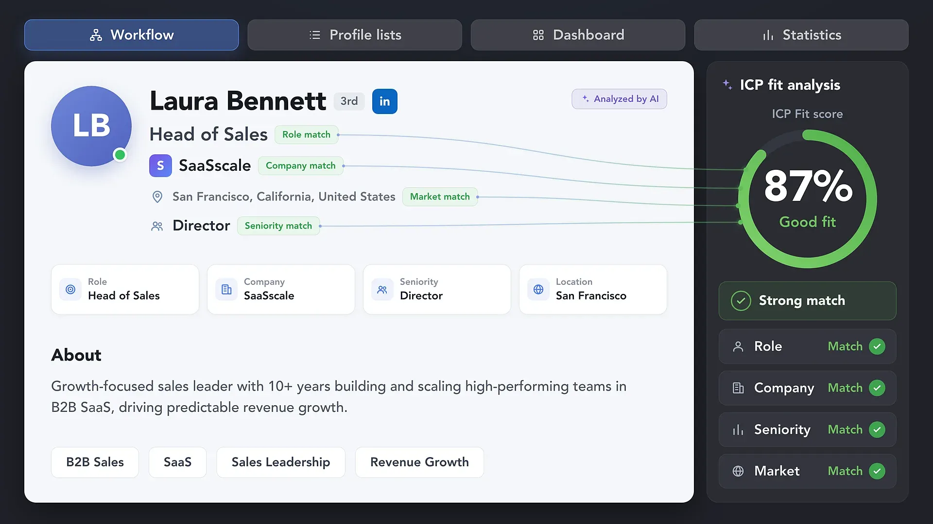Click the people icon in Seniority card
This screenshot has height=524, width=933.
click(382, 290)
